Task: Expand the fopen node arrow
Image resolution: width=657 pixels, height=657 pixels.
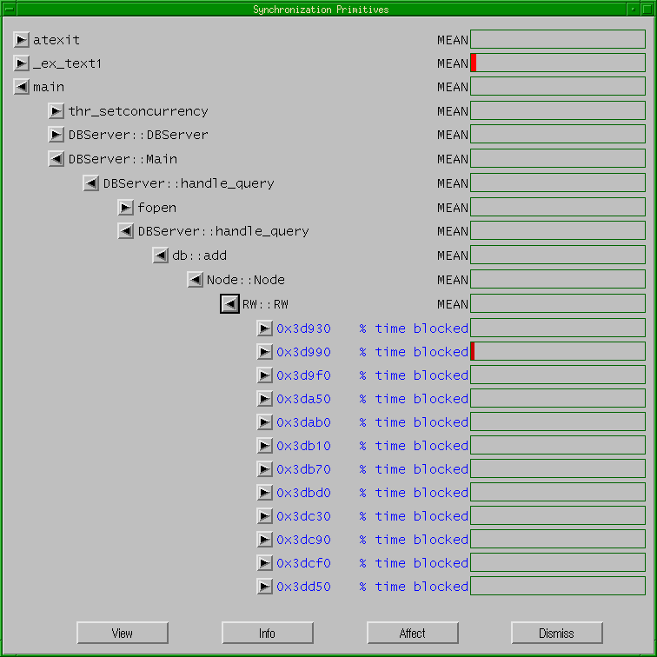Action: pyautogui.click(x=126, y=208)
